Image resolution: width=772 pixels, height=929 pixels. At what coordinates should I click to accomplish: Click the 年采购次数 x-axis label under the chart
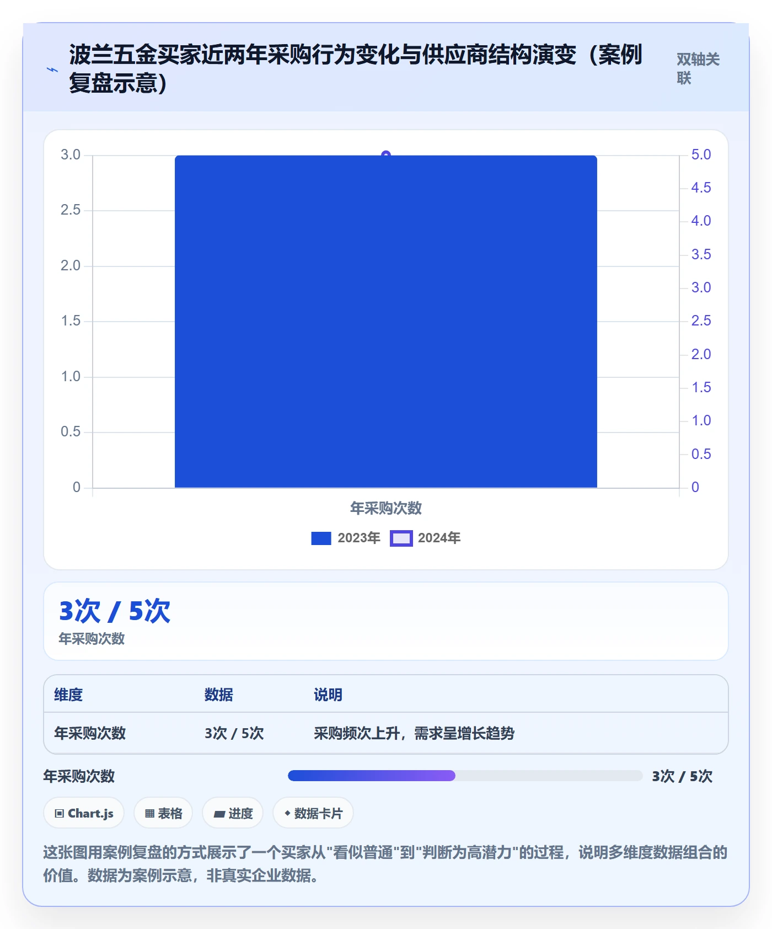tap(386, 508)
